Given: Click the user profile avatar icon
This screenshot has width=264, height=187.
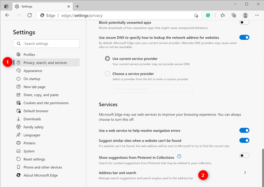Looking at the screenshot, I should coord(245,15).
